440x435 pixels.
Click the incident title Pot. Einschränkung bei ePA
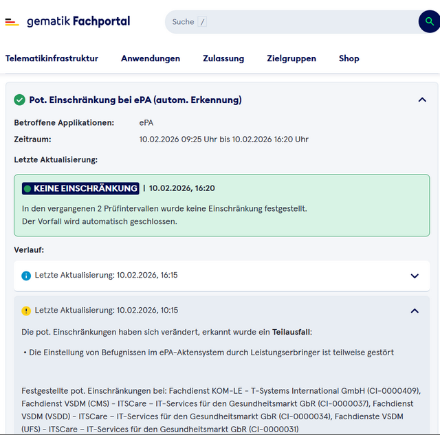click(x=135, y=100)
